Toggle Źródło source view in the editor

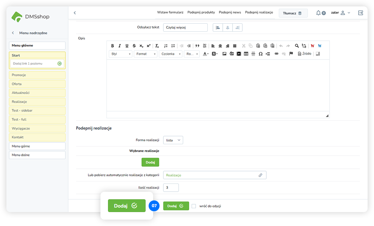(x=304, y=54)
